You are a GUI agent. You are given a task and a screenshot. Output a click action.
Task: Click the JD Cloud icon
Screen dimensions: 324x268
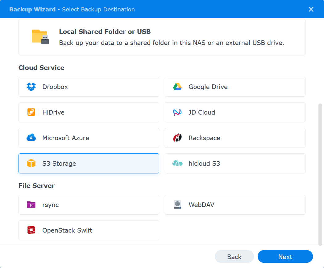[177, 112]
